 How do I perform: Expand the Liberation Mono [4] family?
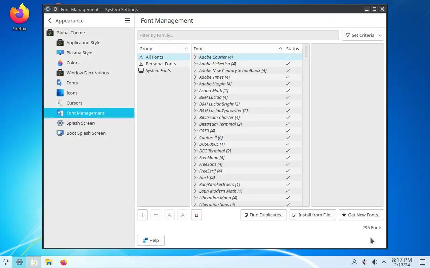pos(195,198)
